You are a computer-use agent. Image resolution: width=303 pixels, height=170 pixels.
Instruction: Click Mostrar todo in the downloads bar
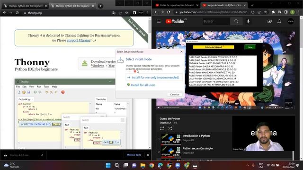134,155
